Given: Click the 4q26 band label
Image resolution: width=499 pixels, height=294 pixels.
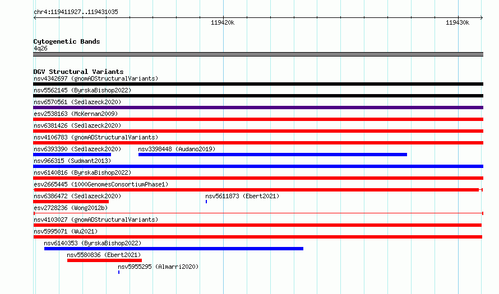Looking at the screenshot, I should pos(40,48).
